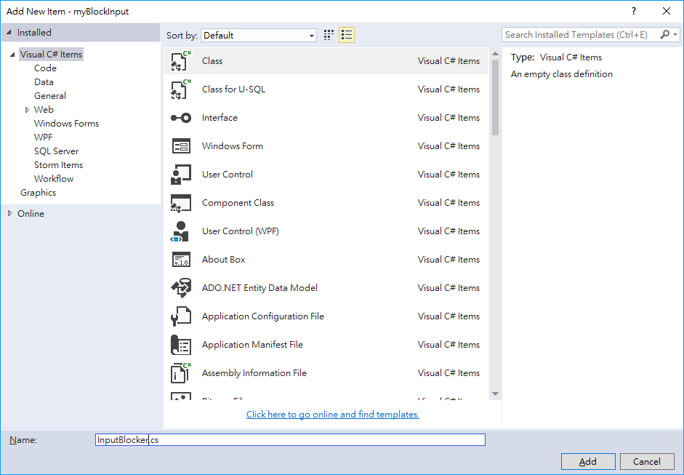Open the Sort by Default dropdown
The image size is (684, 475).
pos(259,36)
